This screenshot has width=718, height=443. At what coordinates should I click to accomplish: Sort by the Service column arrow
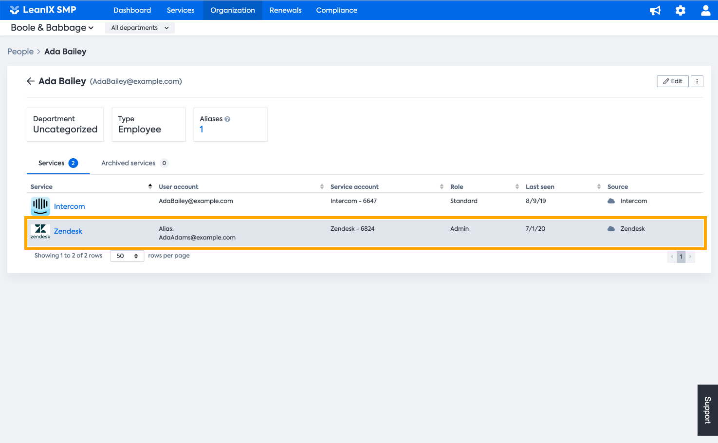click(150, 186)
